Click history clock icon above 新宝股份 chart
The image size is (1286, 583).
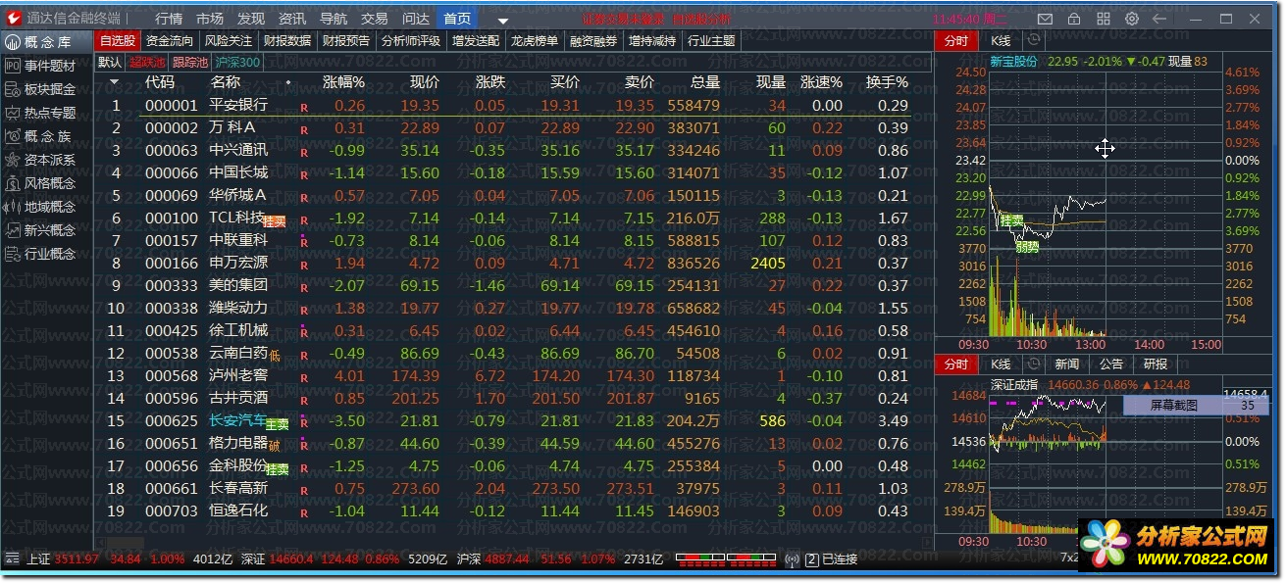(x=1032, y=40)
